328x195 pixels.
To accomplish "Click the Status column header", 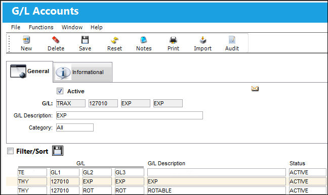I will pos(297,163).
